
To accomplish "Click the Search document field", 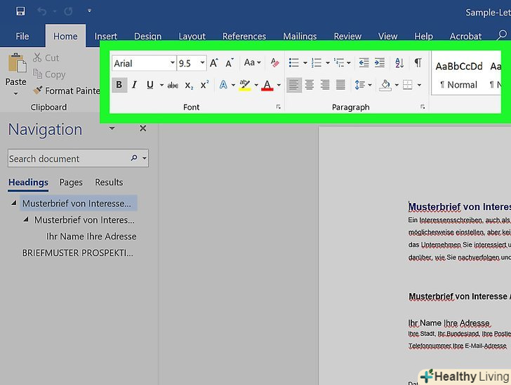I will coord(68,159).
